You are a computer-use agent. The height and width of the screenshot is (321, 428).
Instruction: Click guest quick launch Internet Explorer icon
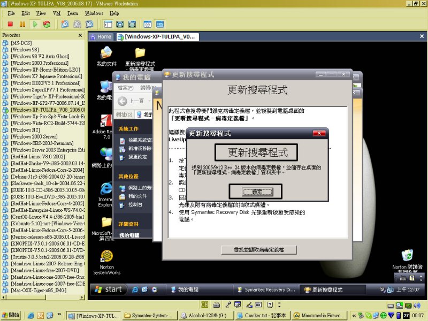pos(135,289)
